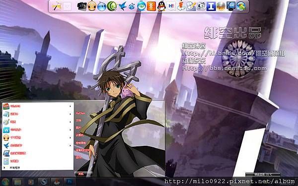The image size is (298, 186).
Task: Open 设备和打印机 (Devices and Printers) link
Action: [x=83, y=150]
